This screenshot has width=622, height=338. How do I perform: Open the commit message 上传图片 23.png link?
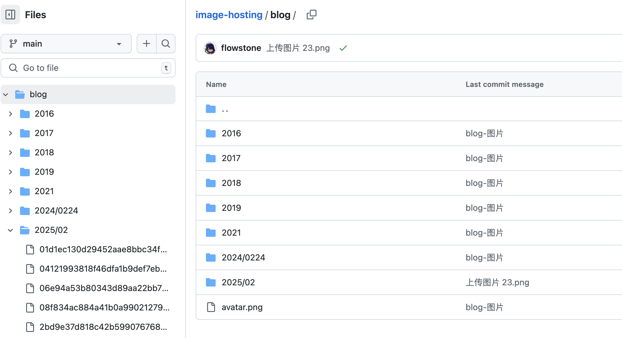(298, 48)
